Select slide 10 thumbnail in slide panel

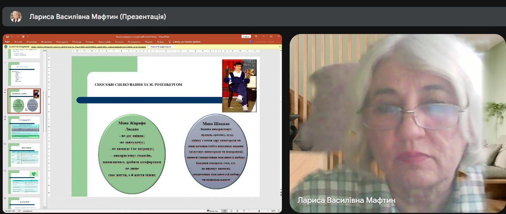[x=24, y=154]
